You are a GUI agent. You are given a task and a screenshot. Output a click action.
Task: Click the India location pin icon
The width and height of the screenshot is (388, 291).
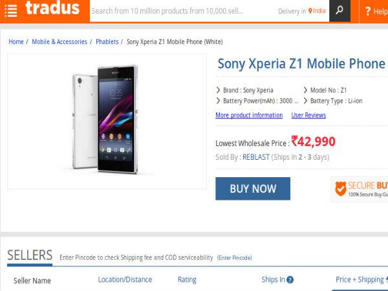pos(310,11)
